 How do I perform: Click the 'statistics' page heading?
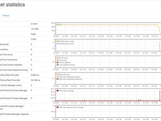tap(15, 5)
